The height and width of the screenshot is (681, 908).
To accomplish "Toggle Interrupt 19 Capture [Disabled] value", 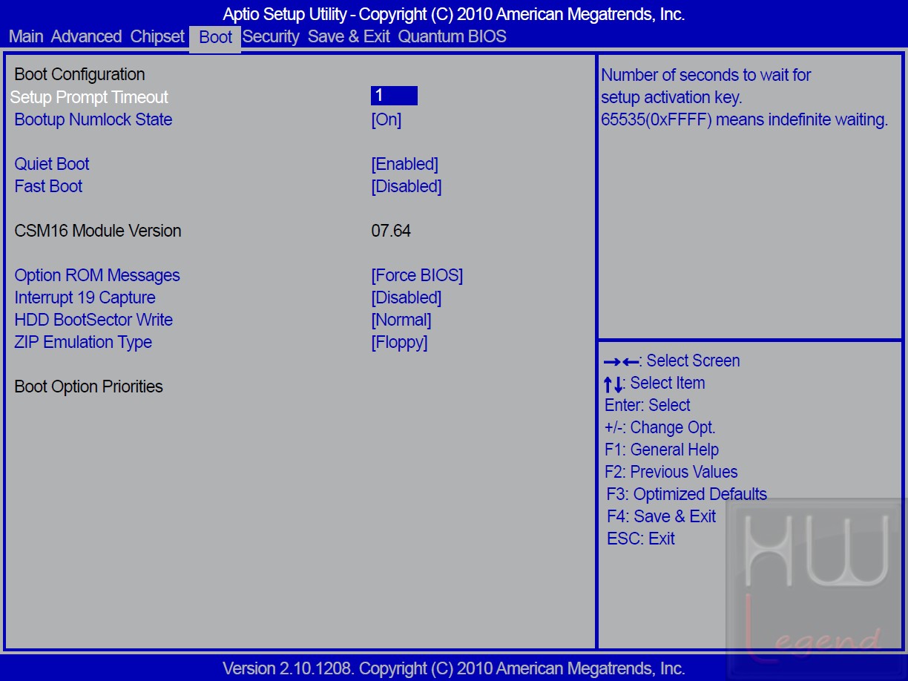I will (407, 297).
